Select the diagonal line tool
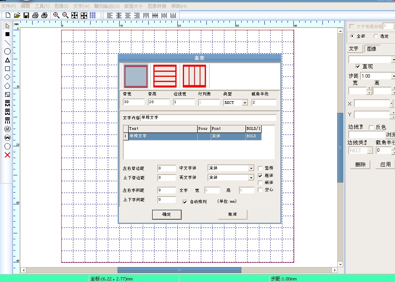The image size is (395, 282). point(7,43)
